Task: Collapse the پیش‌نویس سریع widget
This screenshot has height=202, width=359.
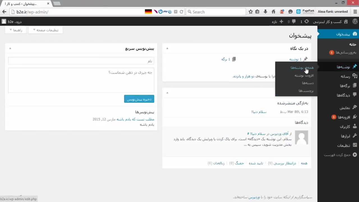Action: 10,48
